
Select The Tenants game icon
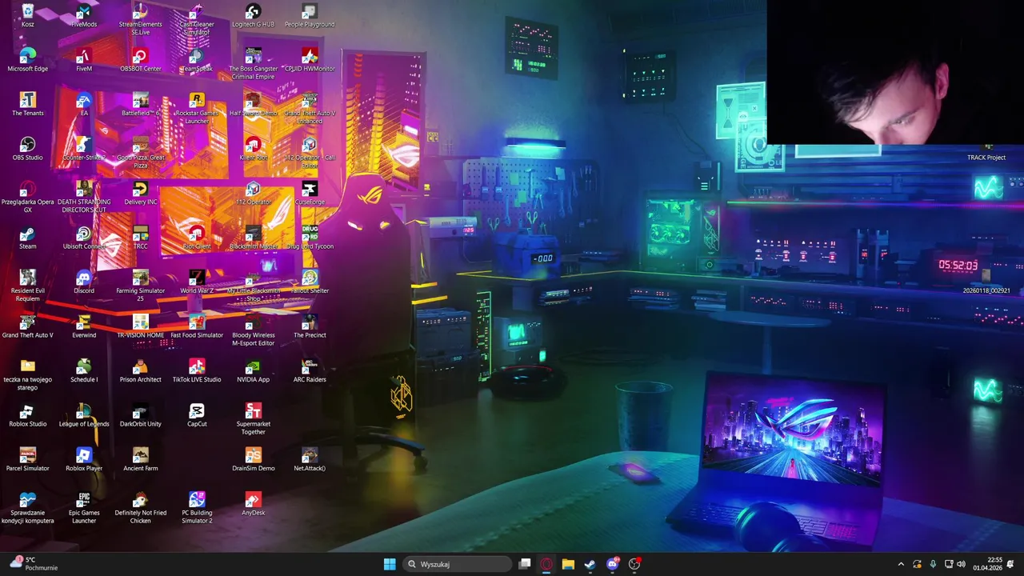28,104
